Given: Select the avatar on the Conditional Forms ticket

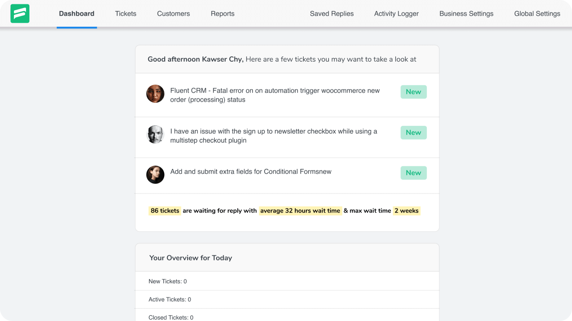Looking at the screenshot, I should click(155, 175).
